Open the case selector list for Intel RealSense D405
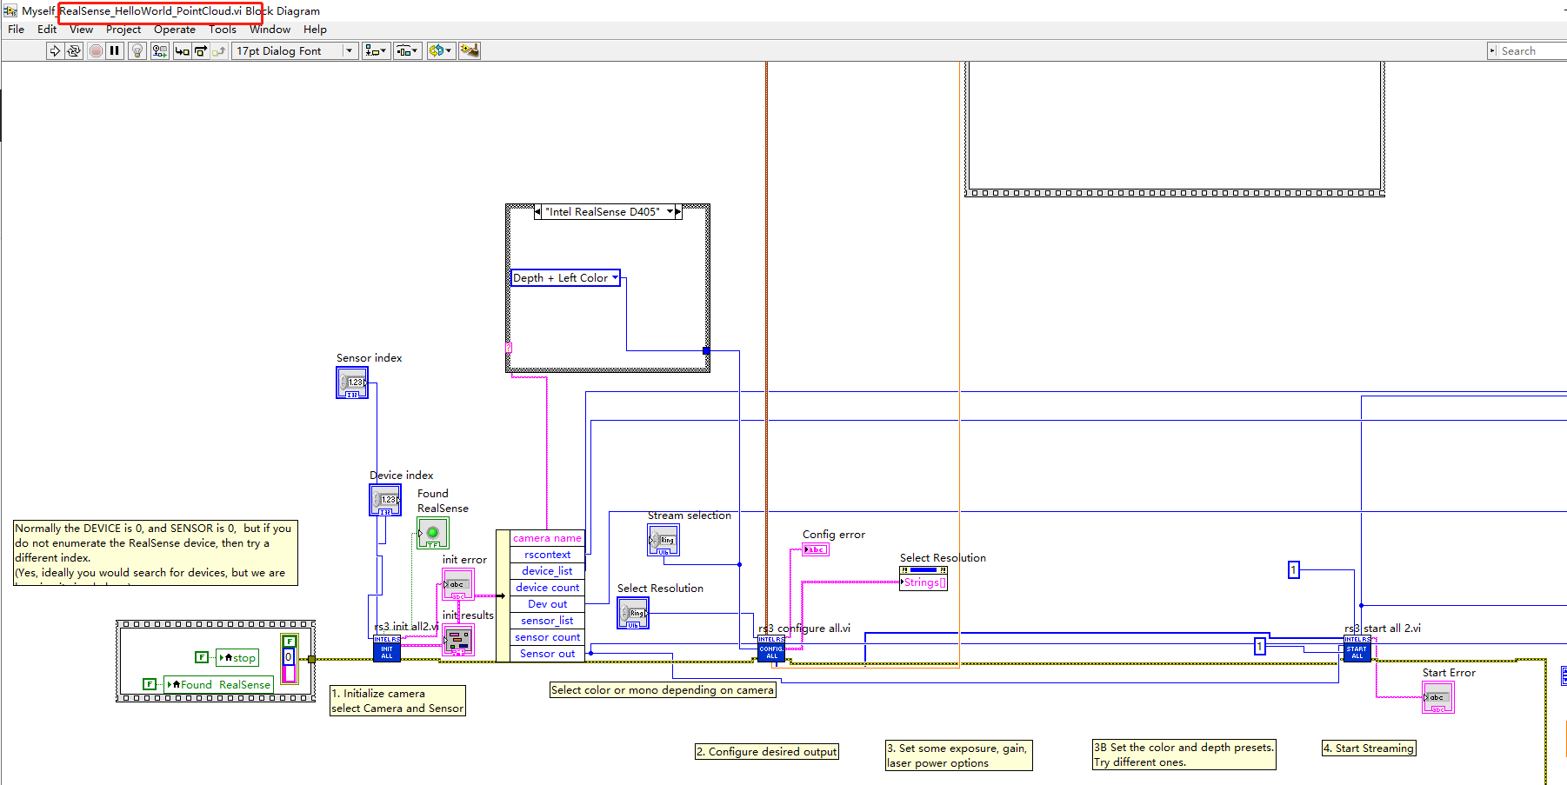 (670, 212)
